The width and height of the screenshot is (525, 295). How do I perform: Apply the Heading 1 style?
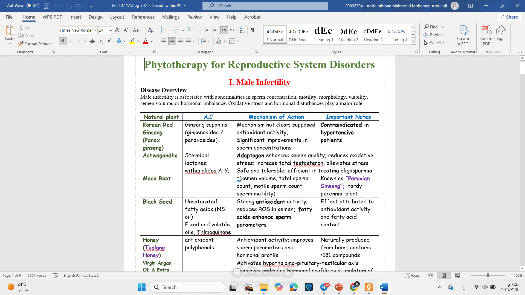(324, 34)
